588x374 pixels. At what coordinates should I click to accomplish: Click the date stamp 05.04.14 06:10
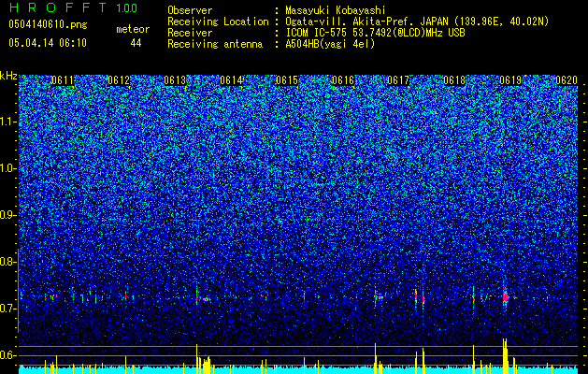[x=48, y=43]
